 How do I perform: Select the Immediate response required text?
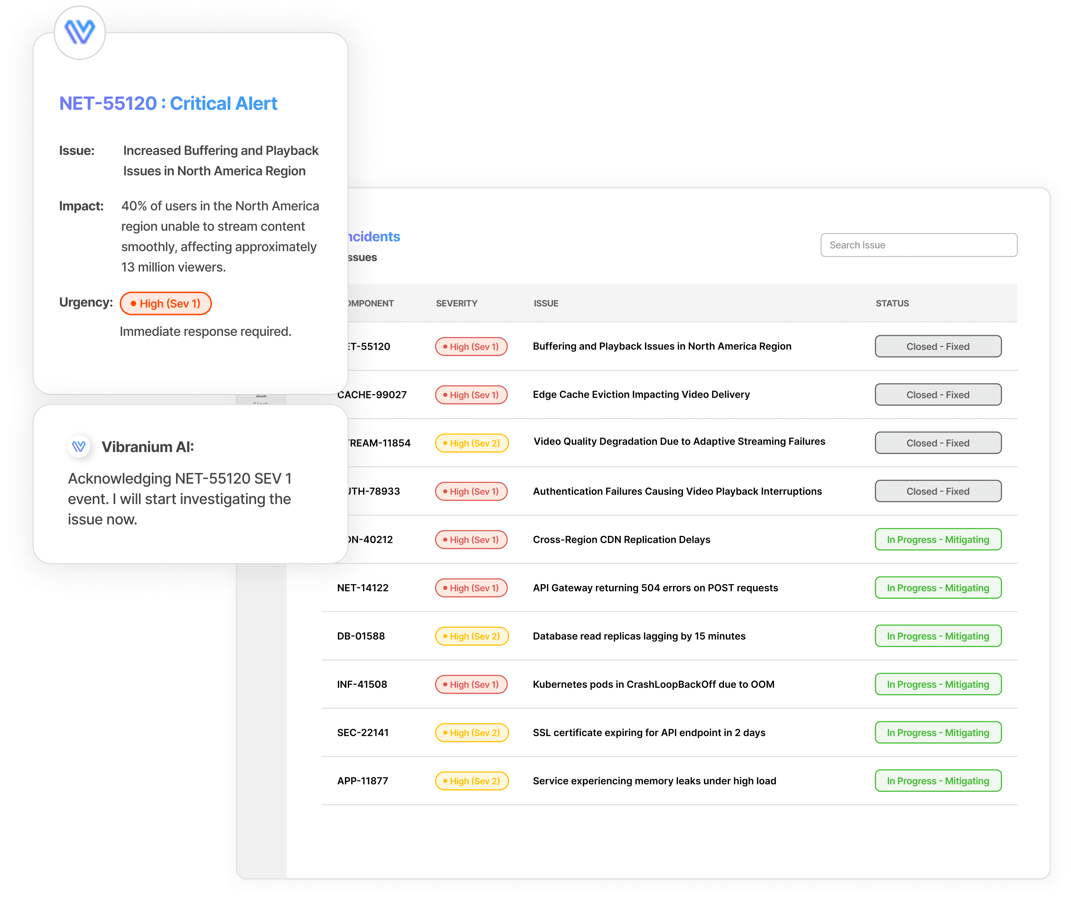click(206, 332)
